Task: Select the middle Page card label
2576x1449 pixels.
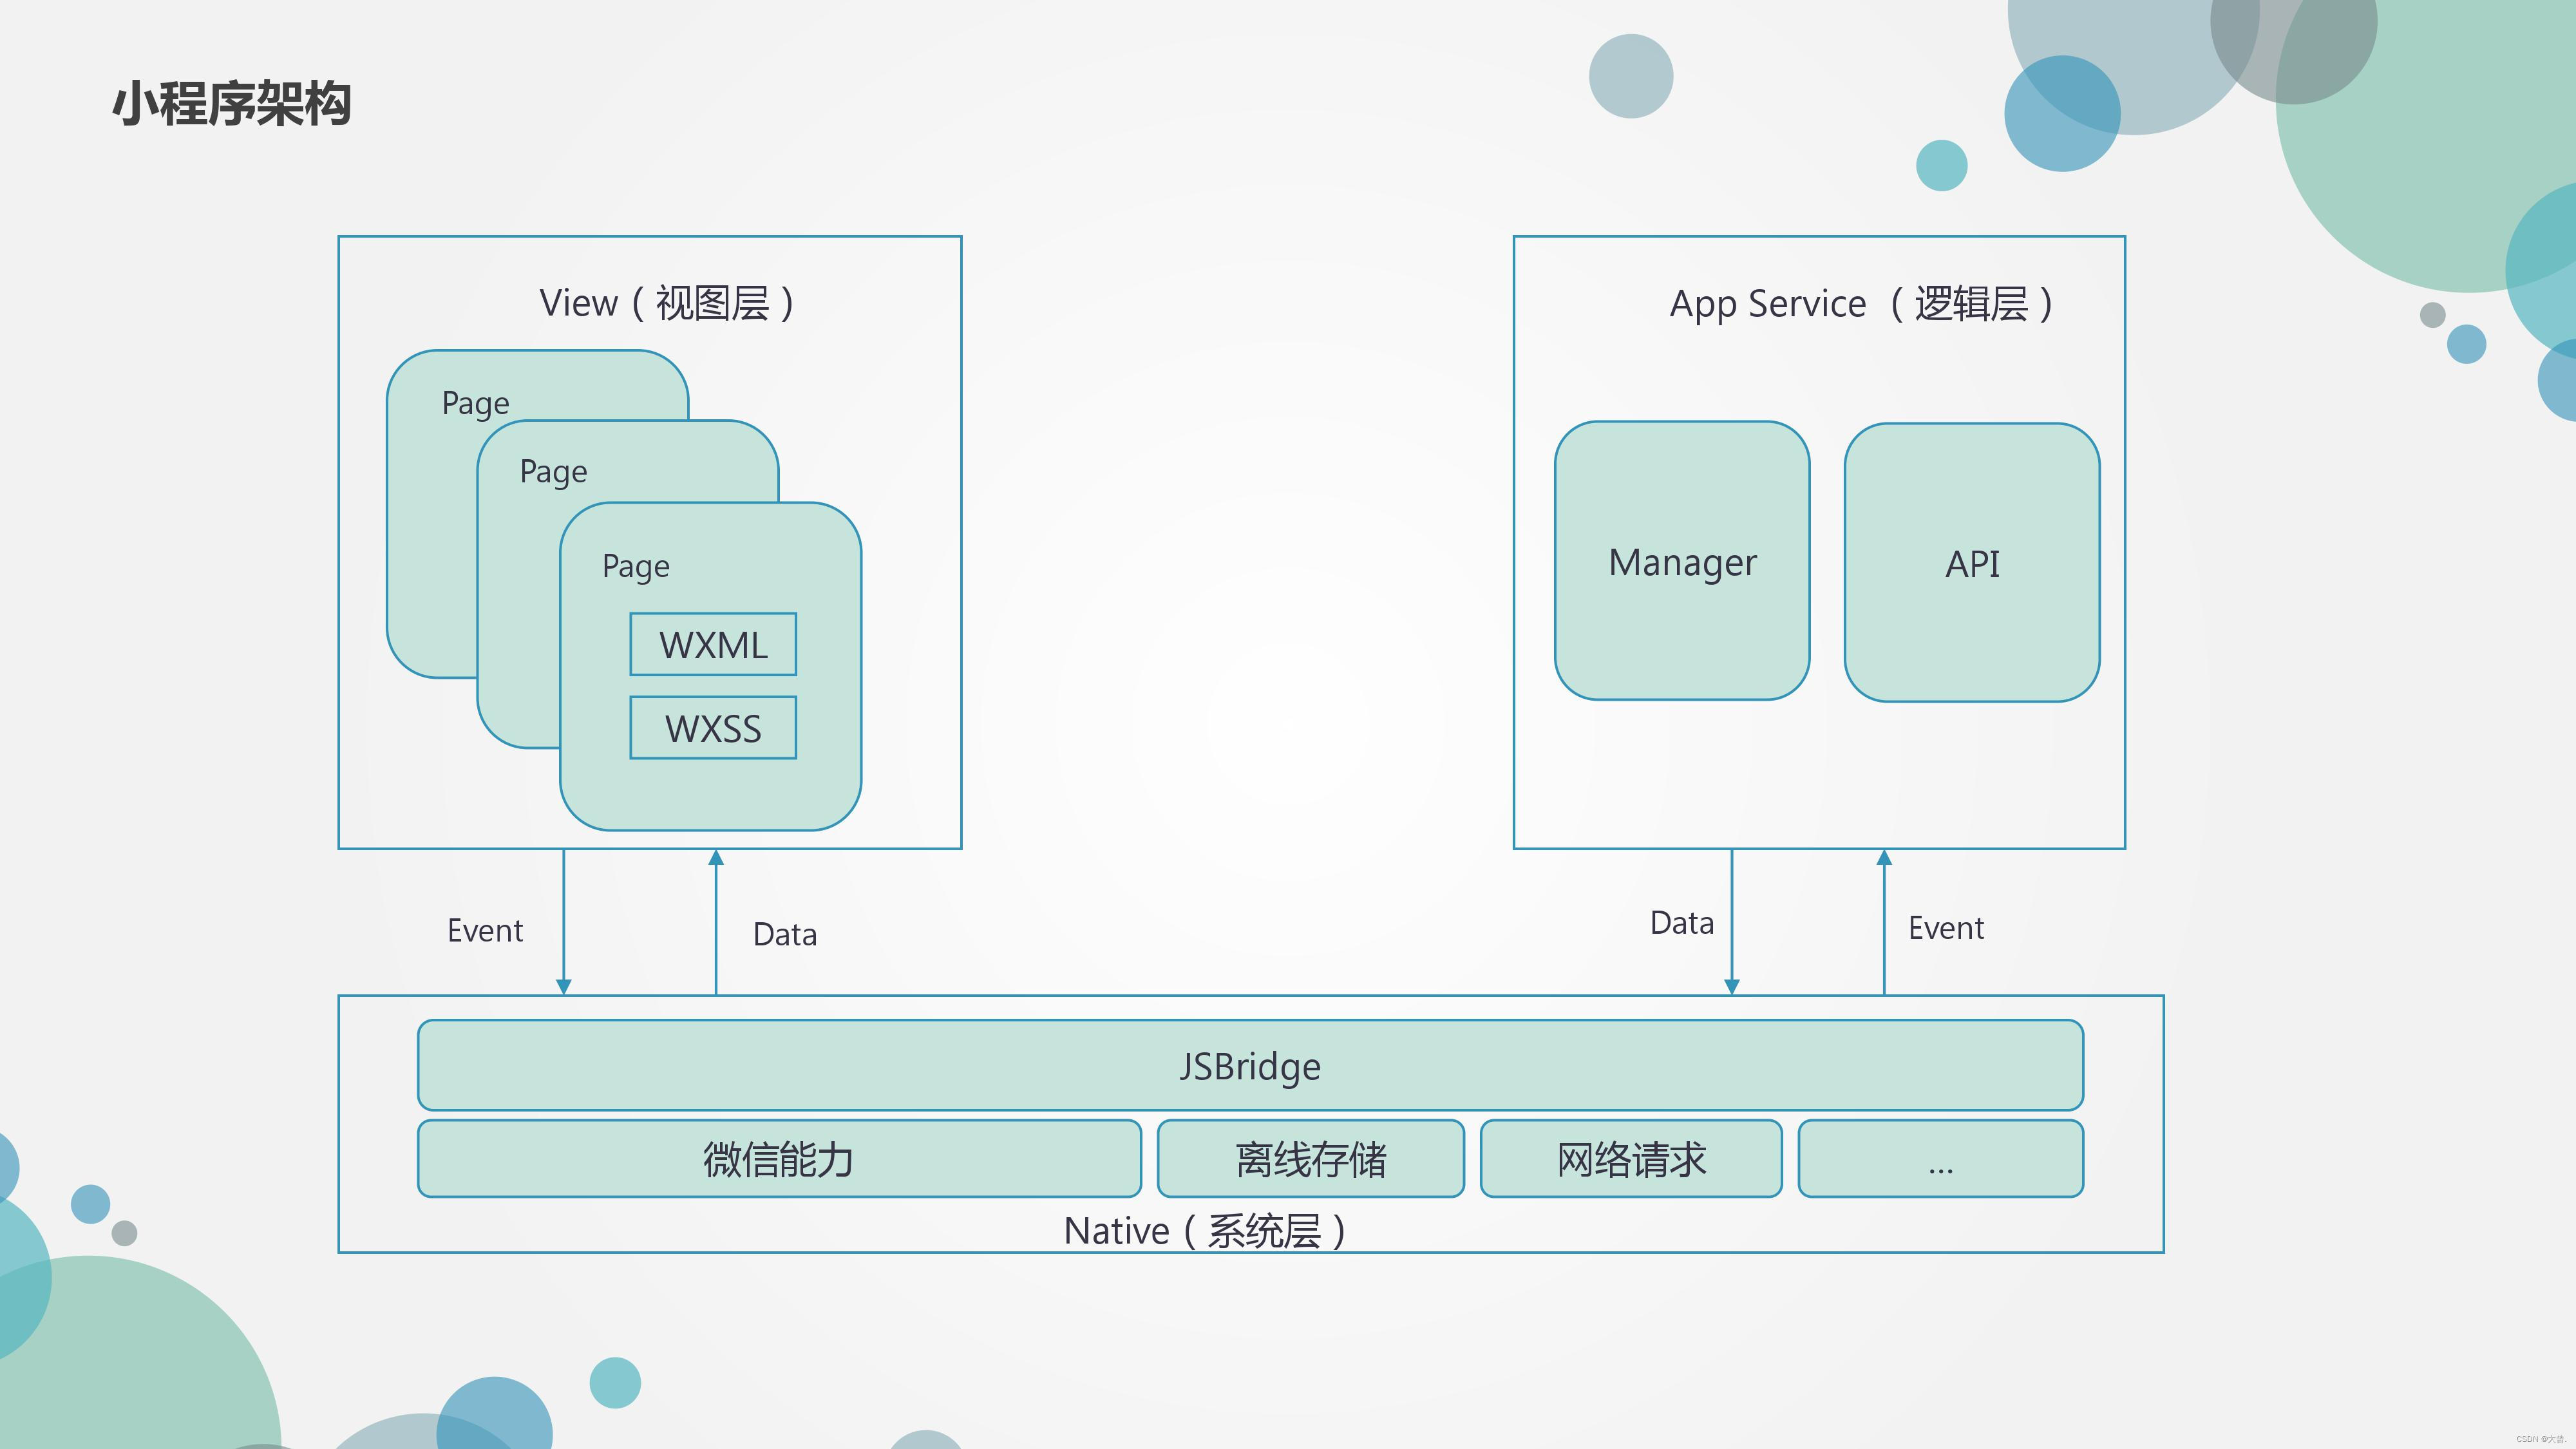Action: (553, 472)
